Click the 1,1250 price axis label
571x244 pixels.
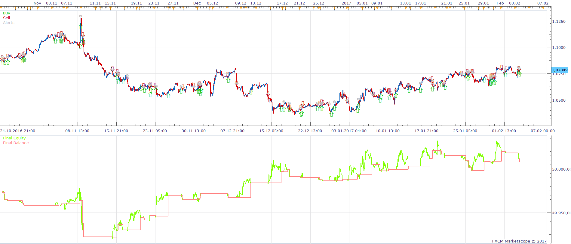coord(559,22)
